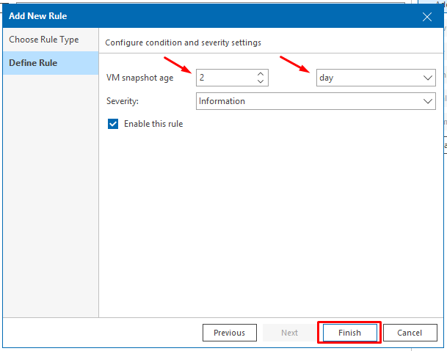Click the up arrow on snapshot age spinner
447x351 pixels.
(261, 74)
